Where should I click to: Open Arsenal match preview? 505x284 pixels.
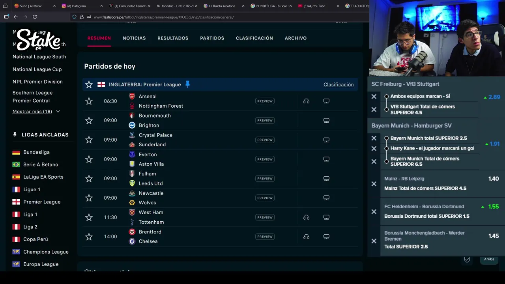tap(265, 101)
